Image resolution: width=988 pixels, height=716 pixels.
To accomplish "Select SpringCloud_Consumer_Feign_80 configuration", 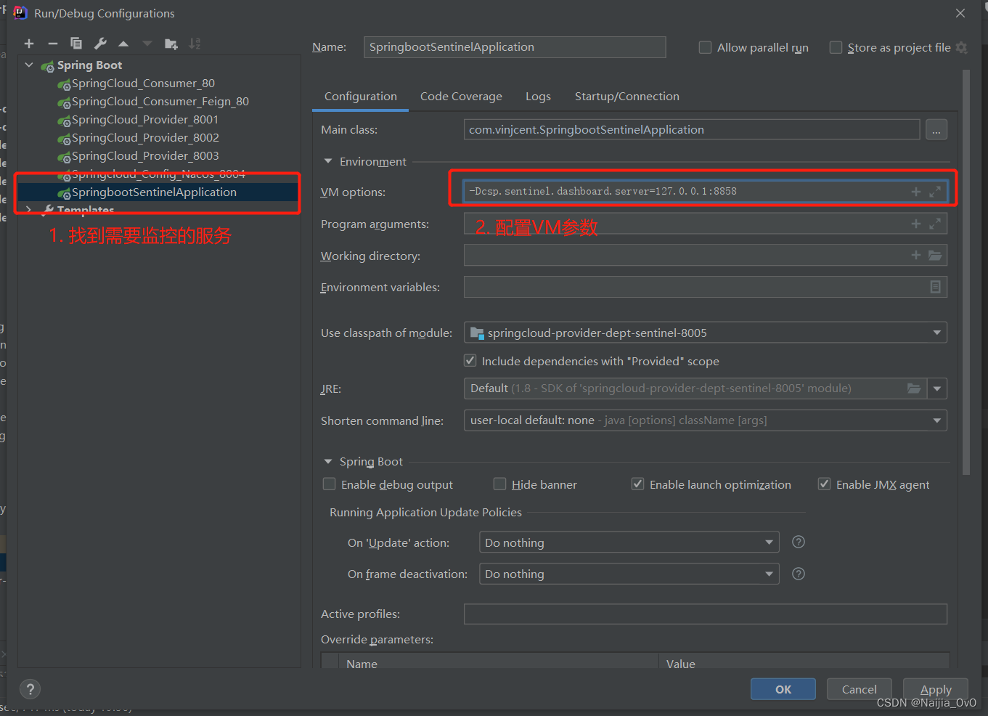I will [x=160, y=102].
